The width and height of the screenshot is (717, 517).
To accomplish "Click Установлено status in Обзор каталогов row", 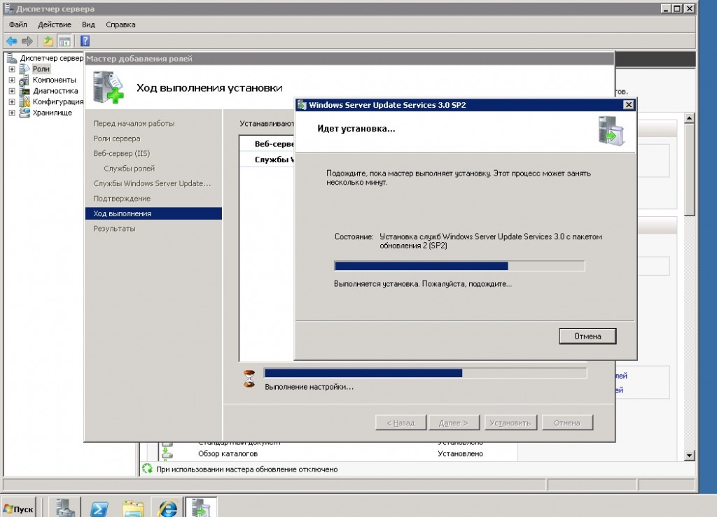I will pos(460,453).
